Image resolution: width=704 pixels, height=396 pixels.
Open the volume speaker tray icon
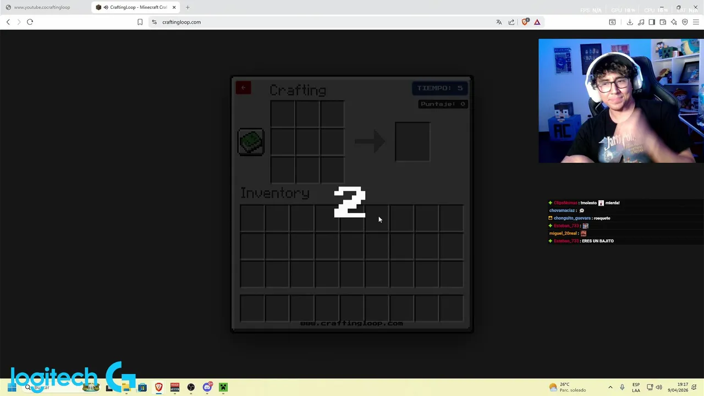(x=659, y=387)
